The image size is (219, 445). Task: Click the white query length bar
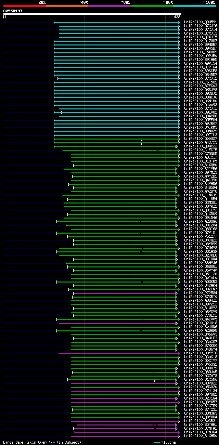[92, 14]
